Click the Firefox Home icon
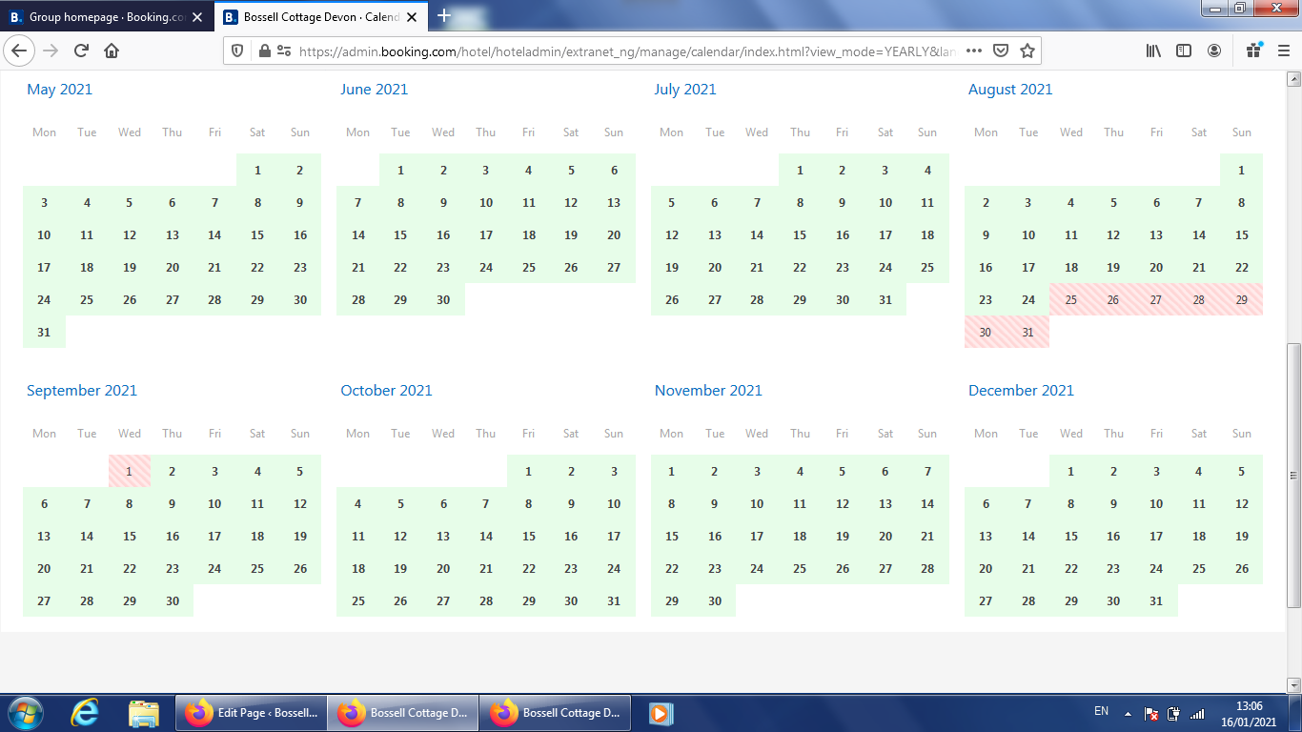The width and height of the screenshot is (1302, 732). pyautogui.click(x=112, y=51)
